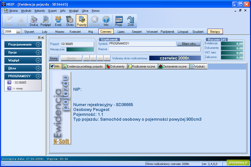This screenshot has width=251, height=167.
Task: Open the Ewid. users icon
Action: (58, 21)
